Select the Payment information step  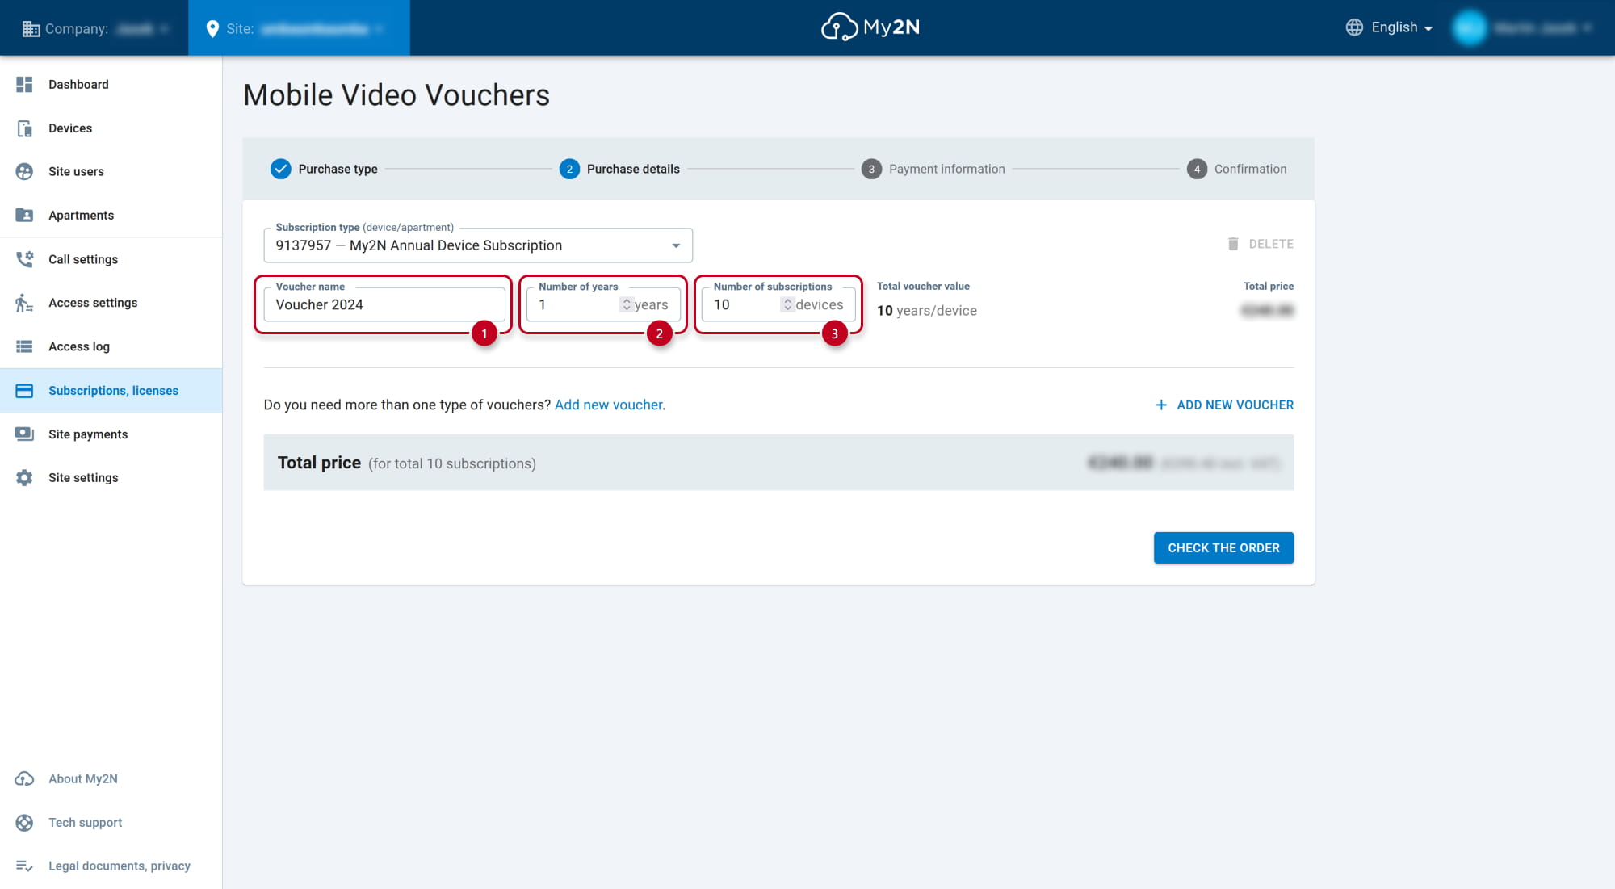coord(933,169)
